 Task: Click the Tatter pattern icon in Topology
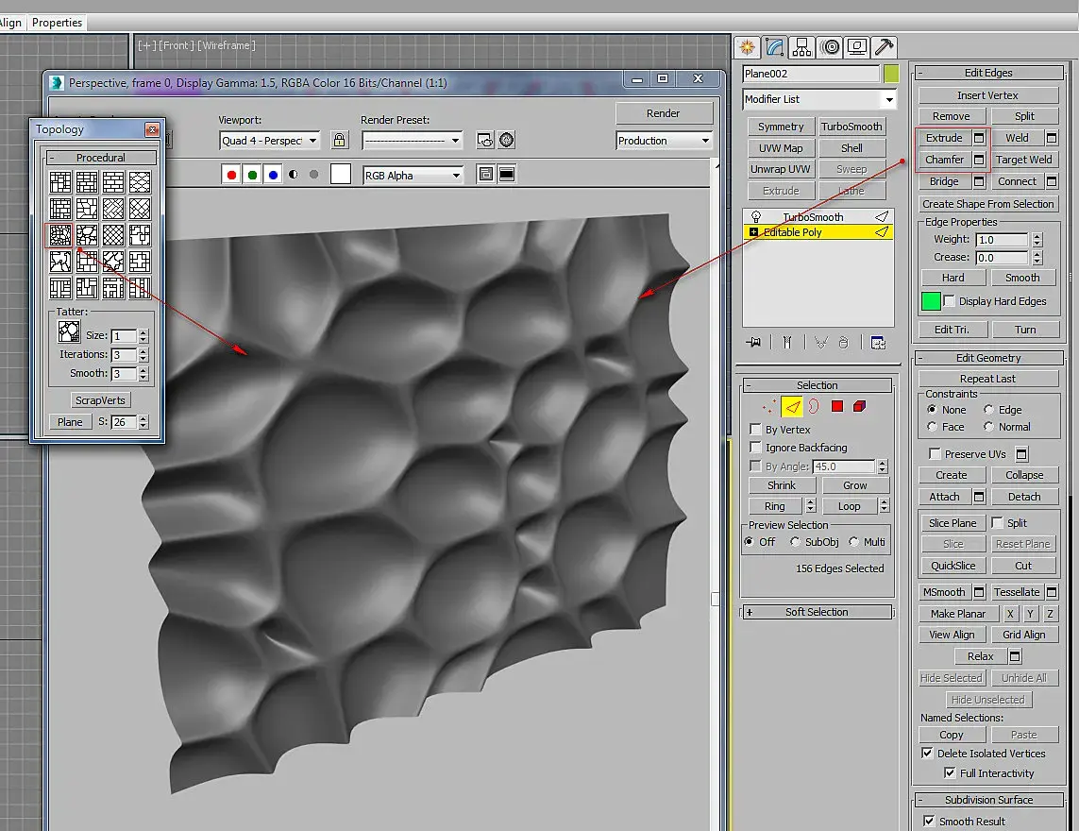[x=68, y=331]
